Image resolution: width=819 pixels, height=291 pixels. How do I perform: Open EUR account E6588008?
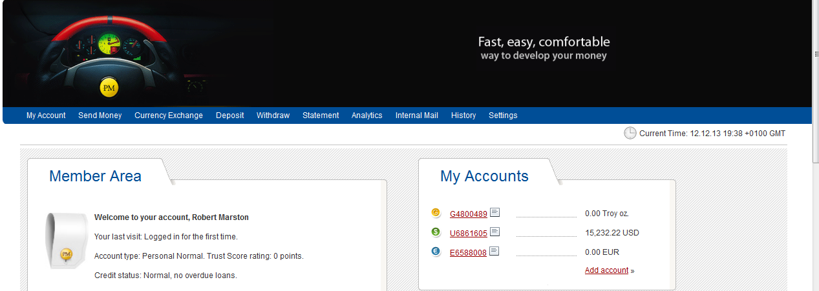point(468,252)
